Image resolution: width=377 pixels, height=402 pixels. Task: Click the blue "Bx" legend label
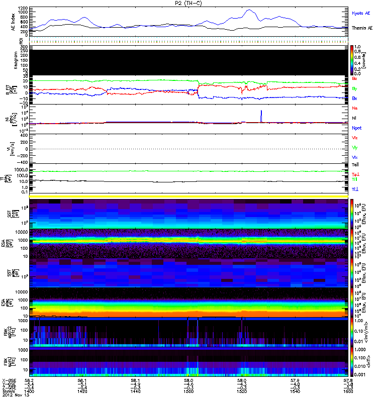[x=354, y=98]
